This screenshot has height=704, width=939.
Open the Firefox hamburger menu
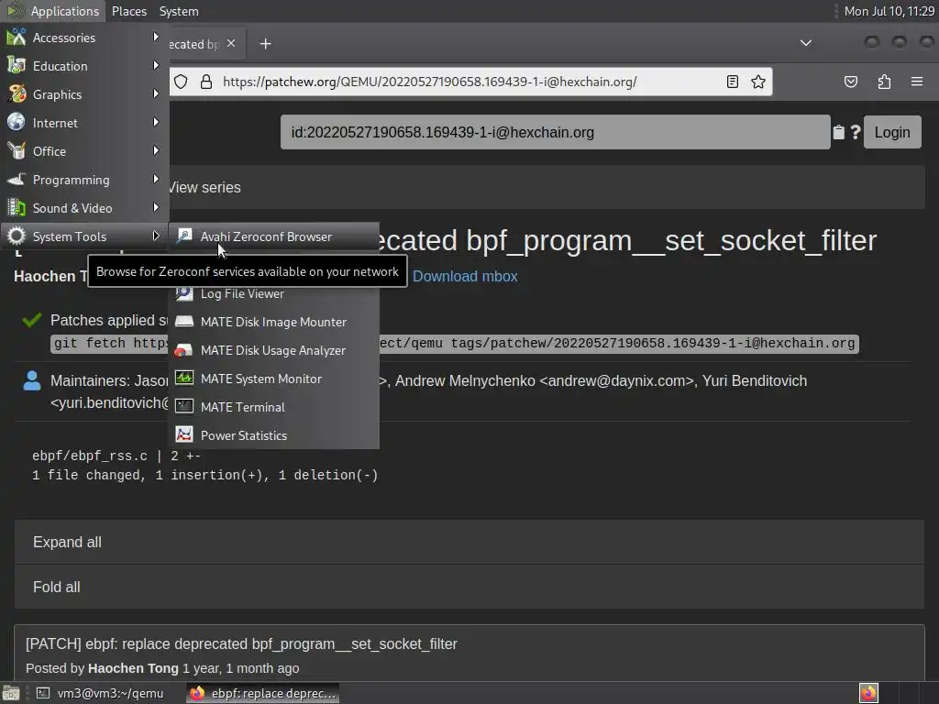917,82
